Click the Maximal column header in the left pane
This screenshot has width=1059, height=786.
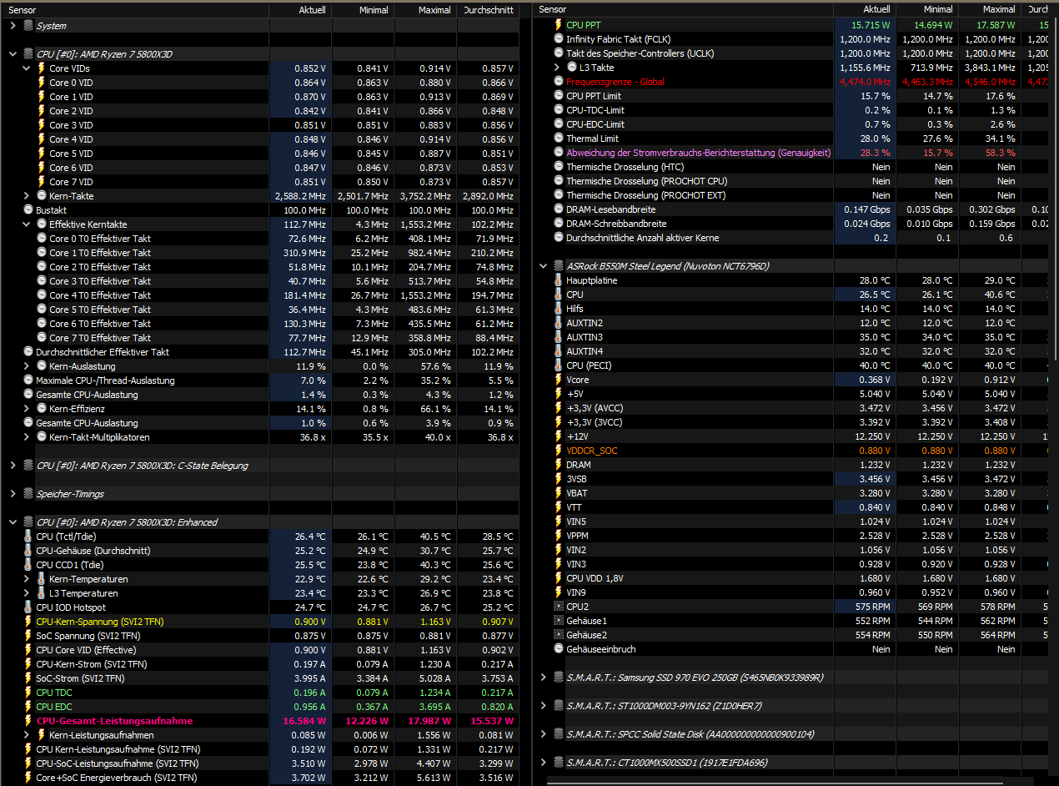pos(426,10)
